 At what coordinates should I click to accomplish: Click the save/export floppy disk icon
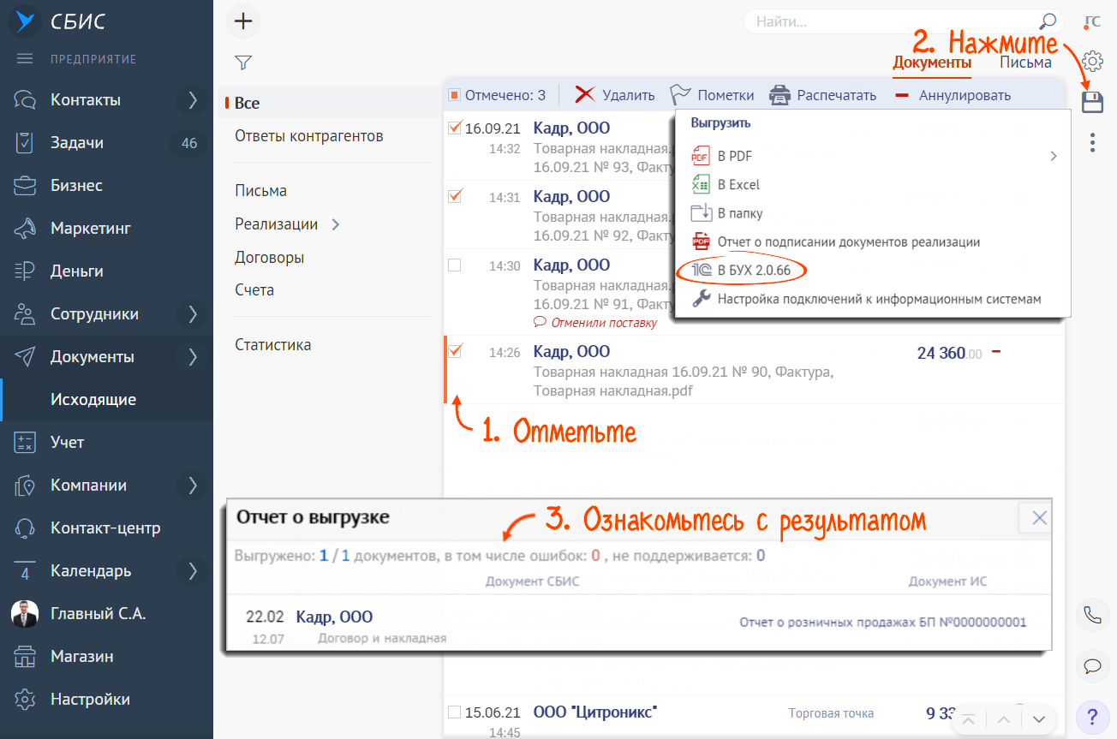(1092, 103)
